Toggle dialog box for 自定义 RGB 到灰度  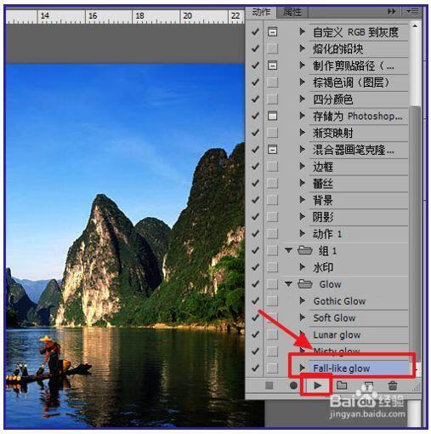[x=272, y=31]
